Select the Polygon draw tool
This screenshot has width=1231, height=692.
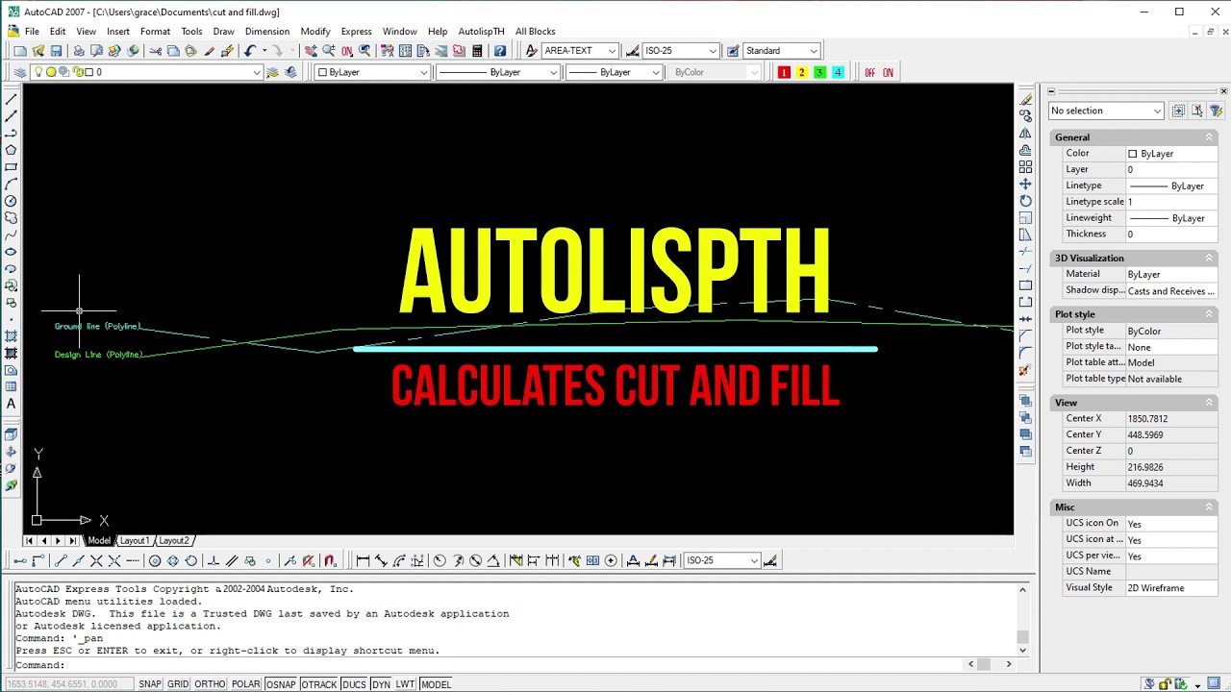(x=12, y=150)
